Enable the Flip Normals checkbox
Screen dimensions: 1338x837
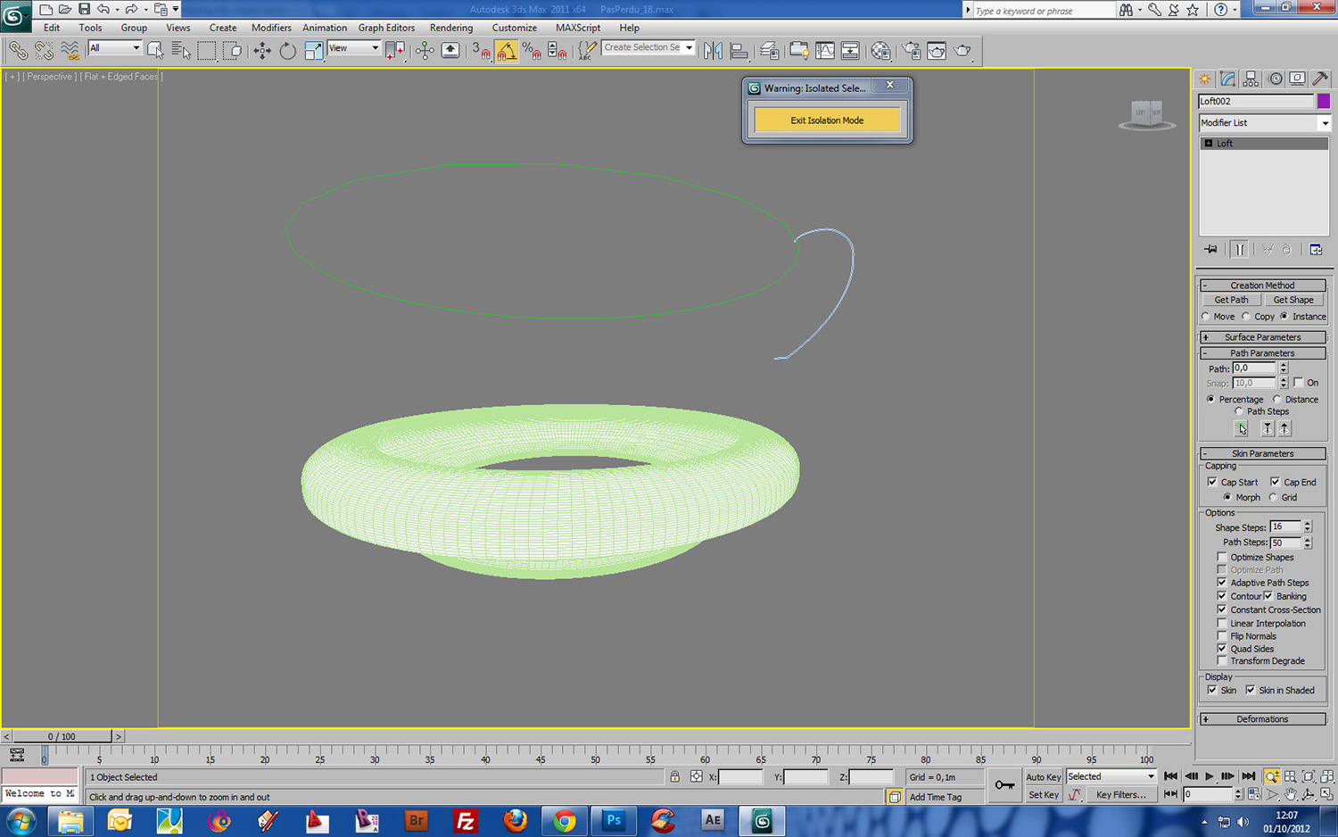click(x=1222, y=636)
